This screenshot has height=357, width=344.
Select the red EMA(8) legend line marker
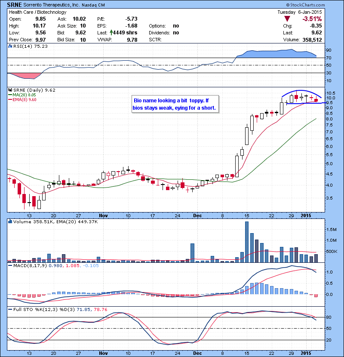click(10, 100)
